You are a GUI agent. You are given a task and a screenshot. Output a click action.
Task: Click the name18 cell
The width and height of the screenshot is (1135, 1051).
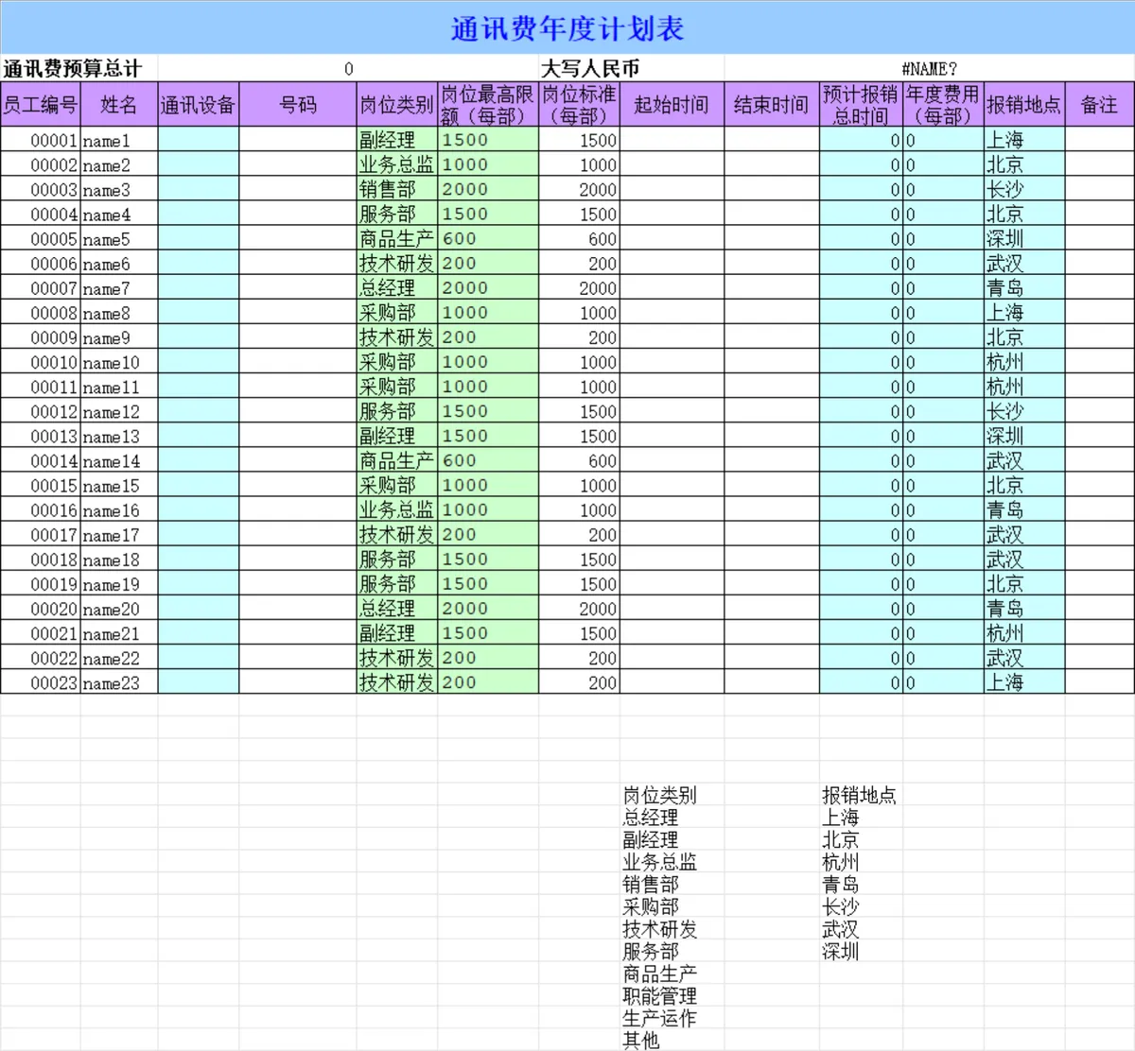[118, 560]
